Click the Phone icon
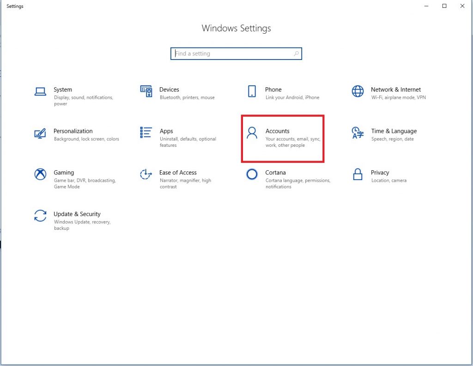473x366 pixels. [x=252, y=91]
